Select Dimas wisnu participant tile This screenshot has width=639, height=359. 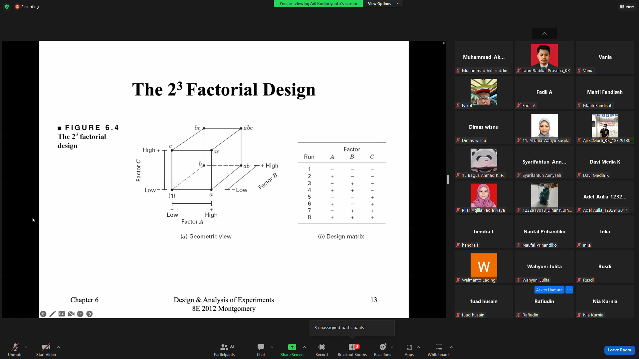pyautogui.click(x=484, y=127)
